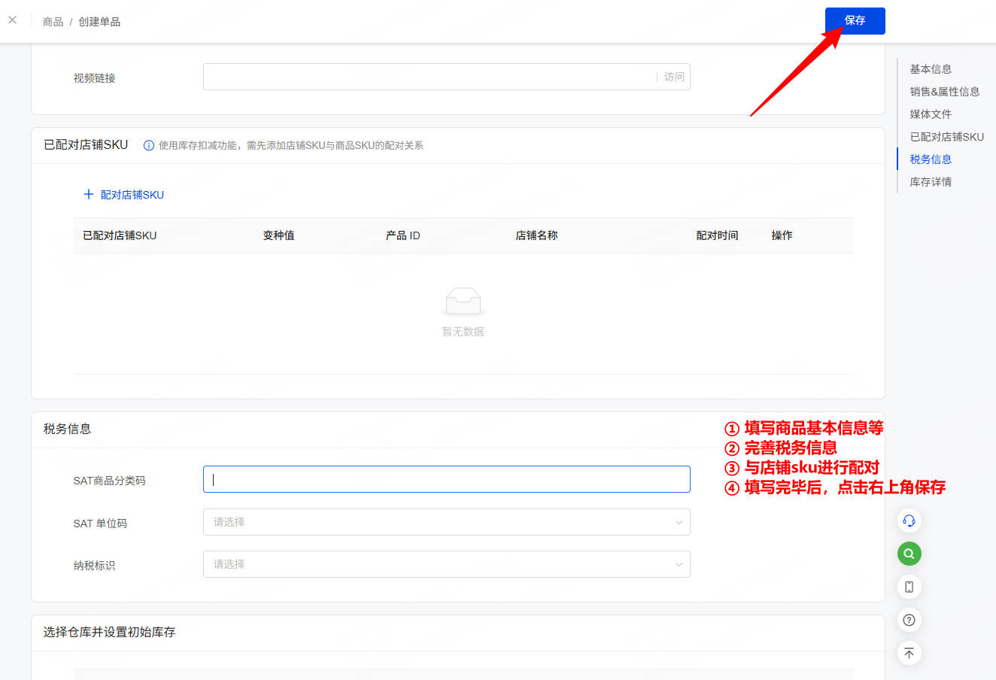The height and width of the screenshot is (680, 996).
Task: Open the mobile preview icon
Action: (909, 586)
